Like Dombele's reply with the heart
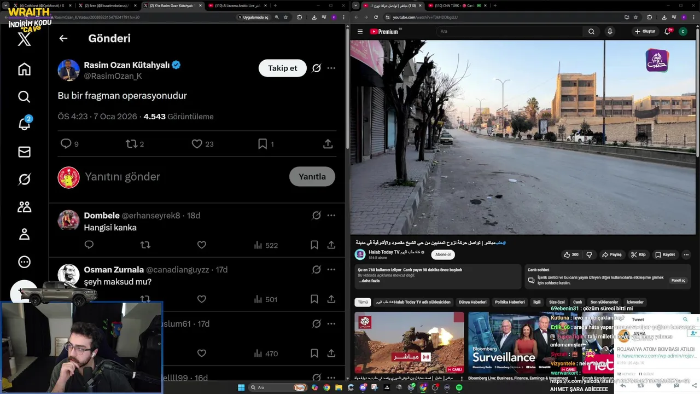The width and height of the screenshot is (700, 394). point(201,245)
